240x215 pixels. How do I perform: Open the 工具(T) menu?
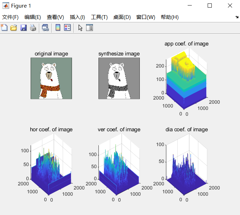click(99, 17)
